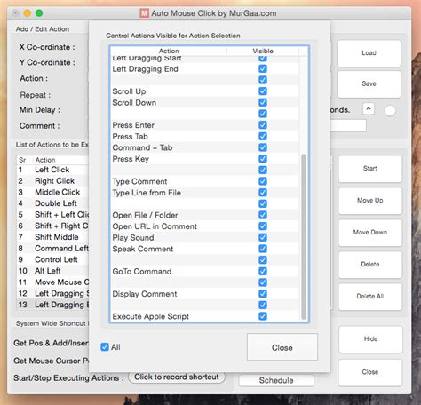This screenshot has width=421, height=405.
Task: Uncheck Command + Tab visibility
Action: coord(263,147)
